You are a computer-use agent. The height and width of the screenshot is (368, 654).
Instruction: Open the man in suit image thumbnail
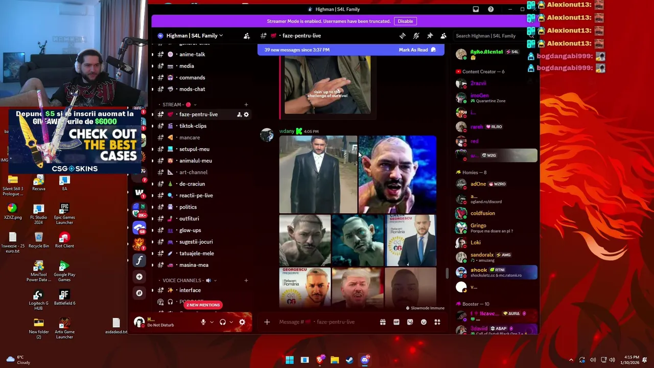(x=318, y=174)
